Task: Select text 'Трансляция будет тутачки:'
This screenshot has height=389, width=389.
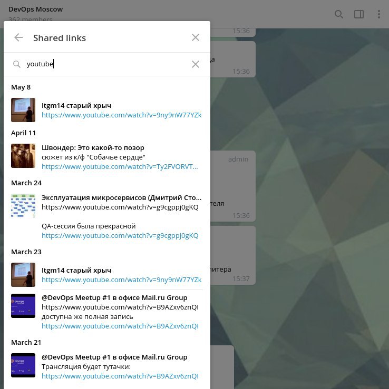Action: tap(86, 367)
